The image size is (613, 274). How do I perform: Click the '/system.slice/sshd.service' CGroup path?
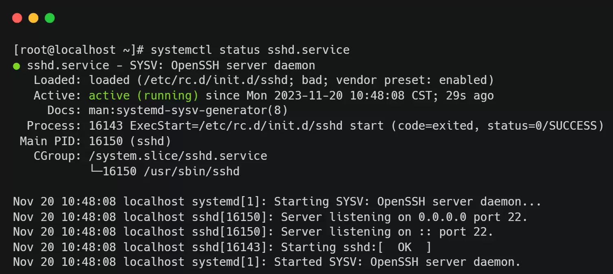[178, 156]
